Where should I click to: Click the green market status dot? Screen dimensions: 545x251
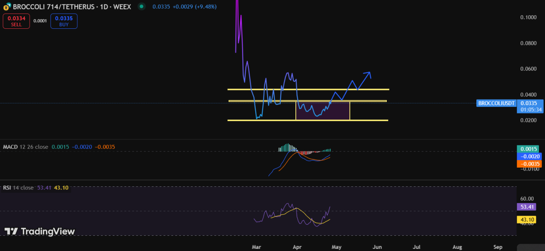point(141,7)
